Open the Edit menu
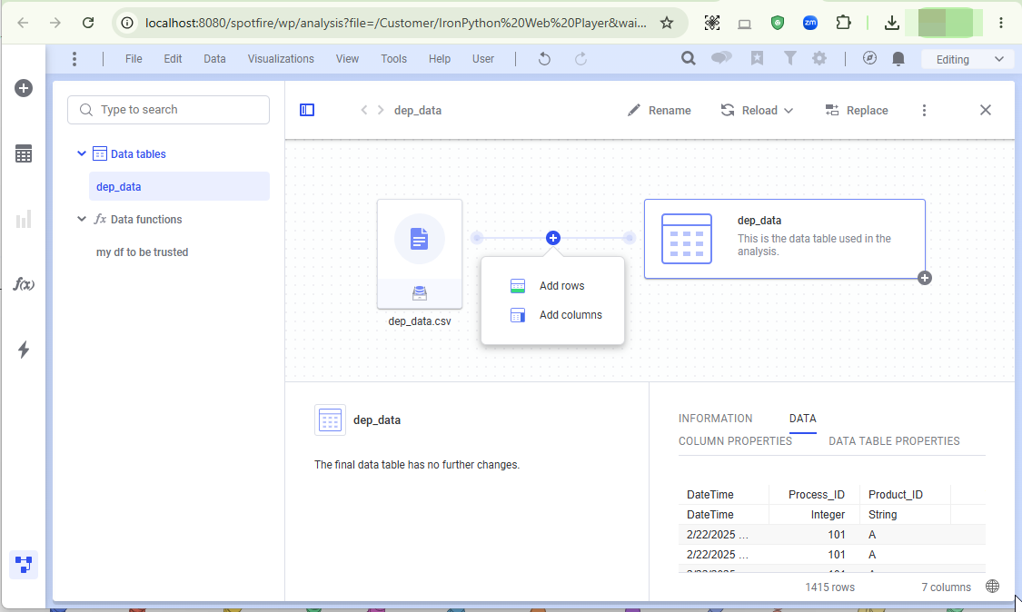The image size is (1022, 612). point(173,59)
